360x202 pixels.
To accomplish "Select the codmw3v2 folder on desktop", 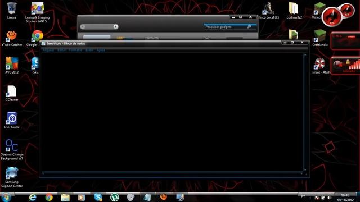I will coord(294,11).
